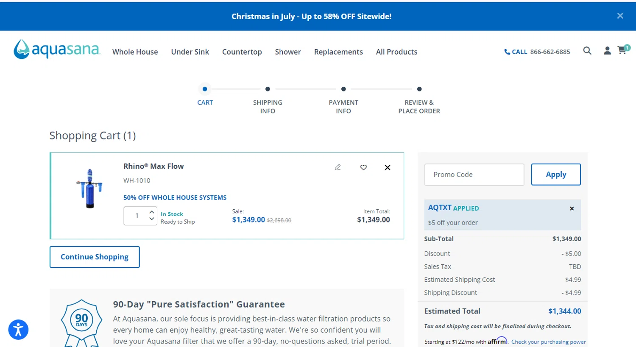Focus the Promo Code field
This screenshot has width=636, height=347.
click(474, 175)
